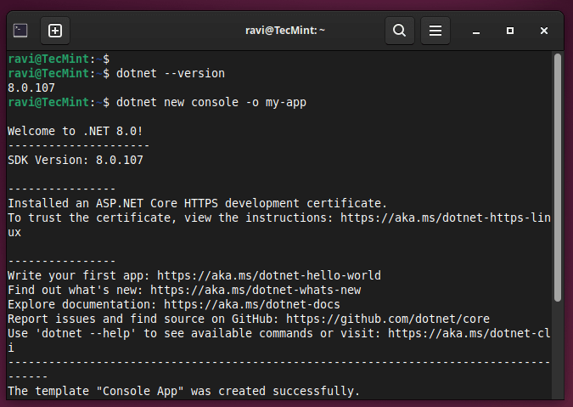Click the vertical scrollbar thumb in the terminal
Image resolution: width=573 pixels, height=407 pixels.
(x=557, y=178)
